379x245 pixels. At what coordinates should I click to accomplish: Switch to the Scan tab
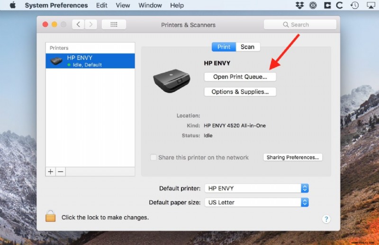248,47
